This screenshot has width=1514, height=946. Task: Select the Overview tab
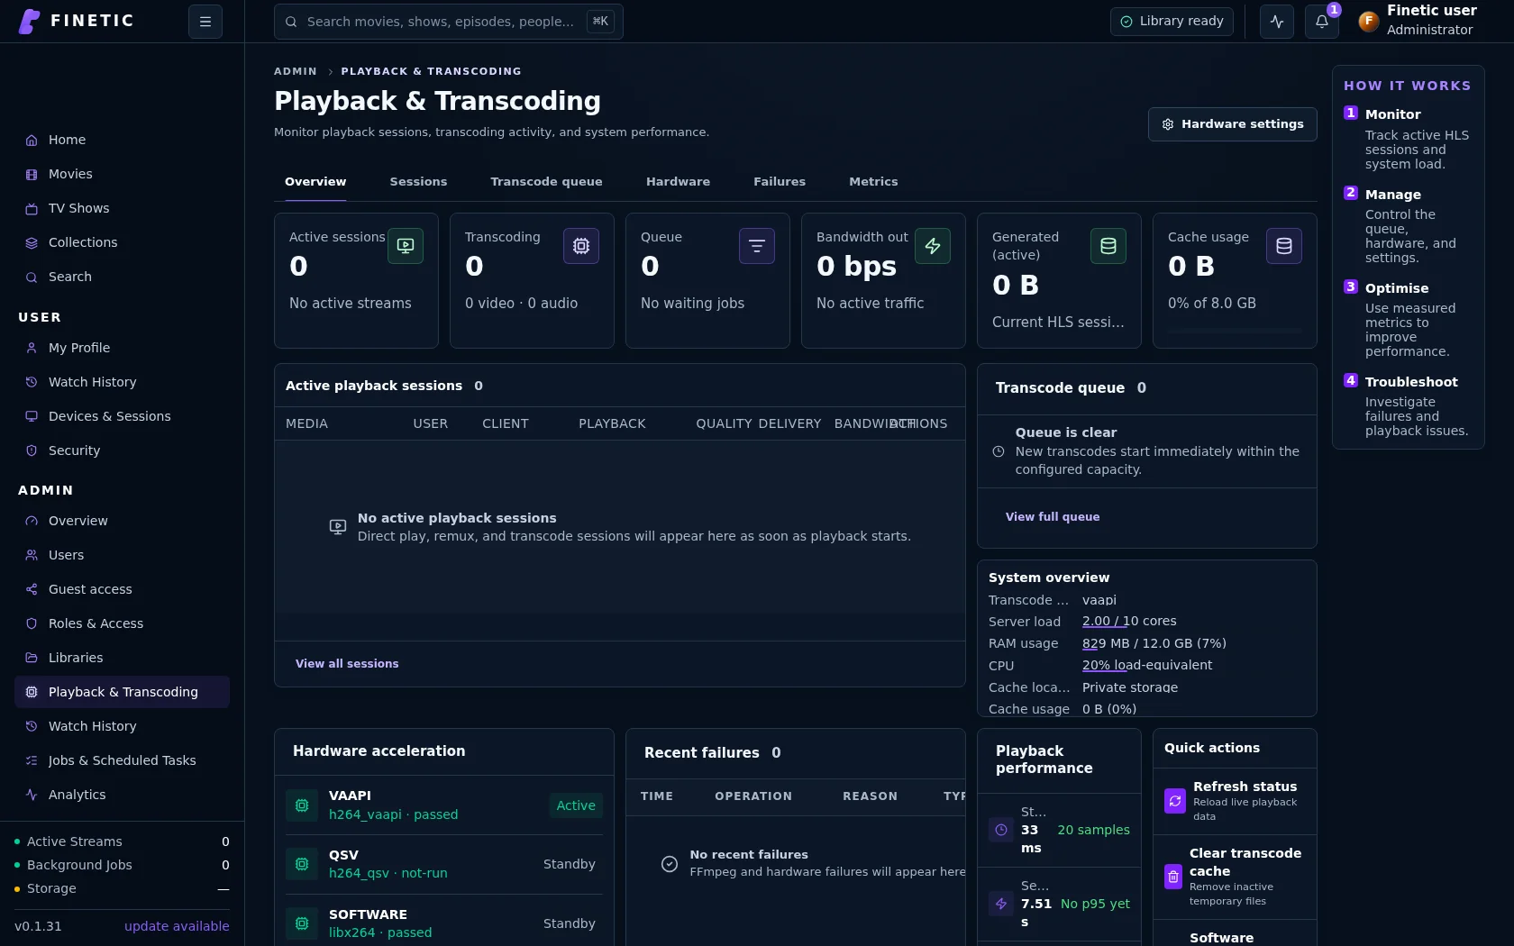pos(315,182)
